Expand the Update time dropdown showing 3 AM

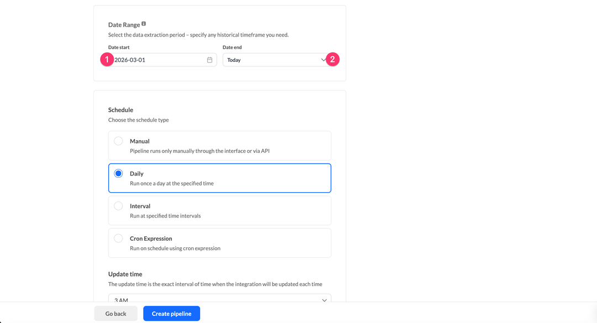(219, 299)
